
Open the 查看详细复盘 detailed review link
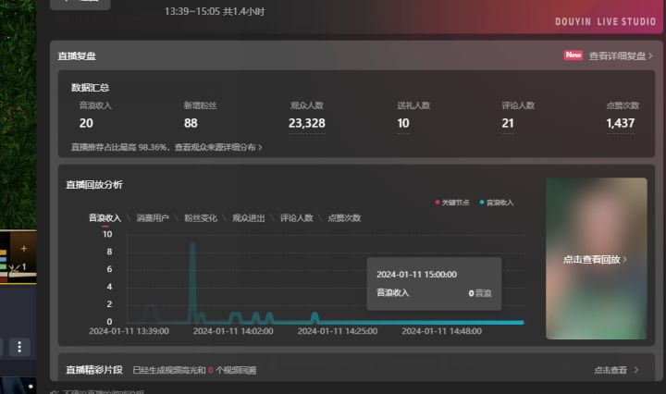tap(620, 55)
